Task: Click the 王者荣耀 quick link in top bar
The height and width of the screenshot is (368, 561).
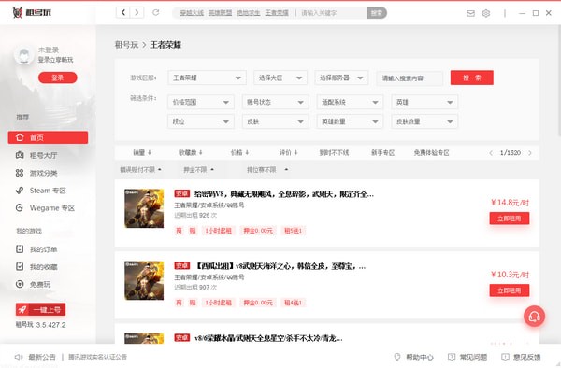Action: (x=277, y=13)
